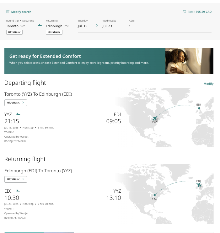This screenshot has width=220, height=233.
Task: Click the UltraBasic badge under Toronto
Action: 14,32
